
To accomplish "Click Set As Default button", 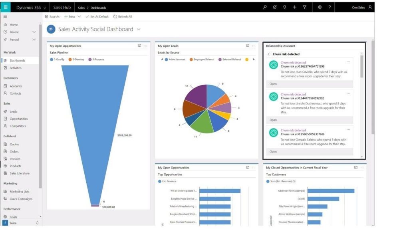I will point(97,16).
